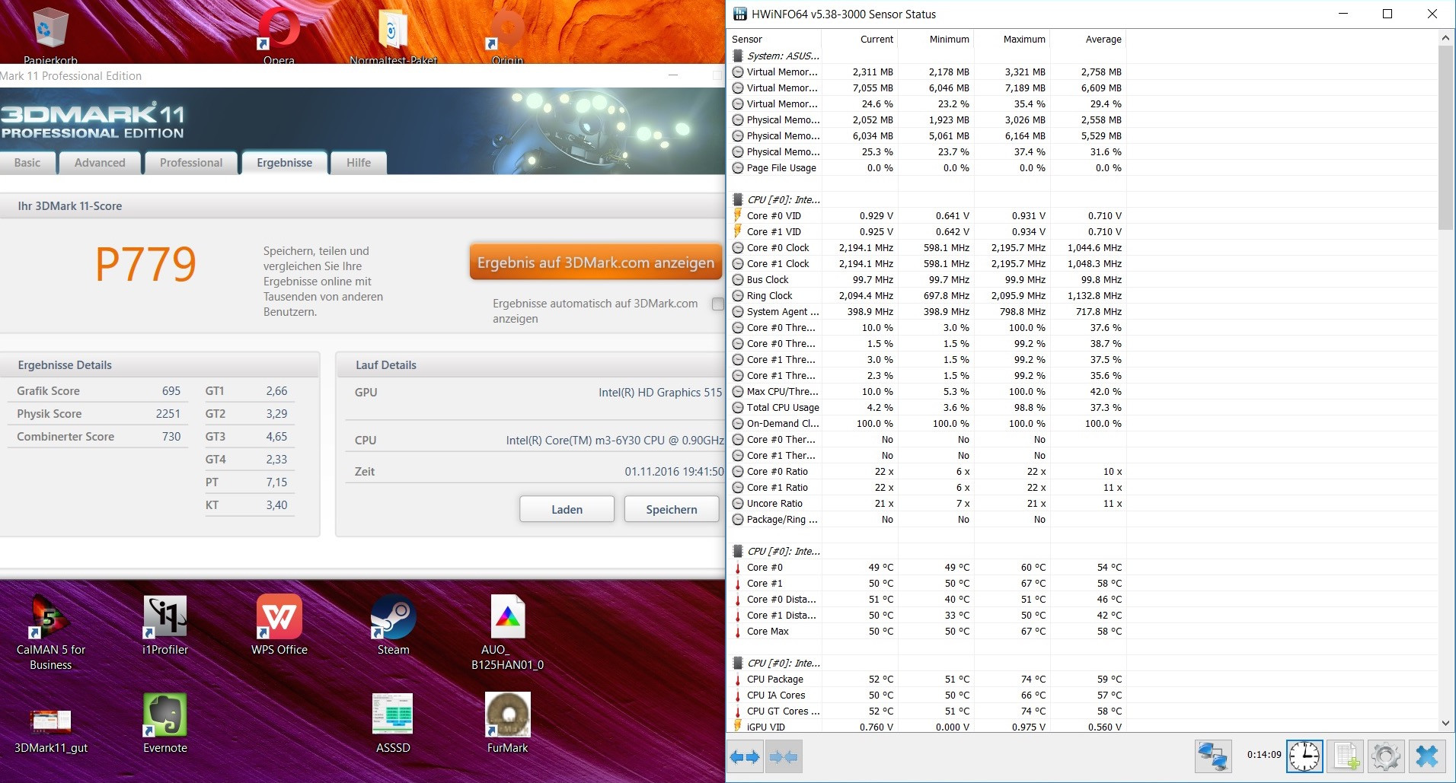This screenshot has height=783, width=1456.
Task: Click the Grafik Score label
Action: [48, 391]
